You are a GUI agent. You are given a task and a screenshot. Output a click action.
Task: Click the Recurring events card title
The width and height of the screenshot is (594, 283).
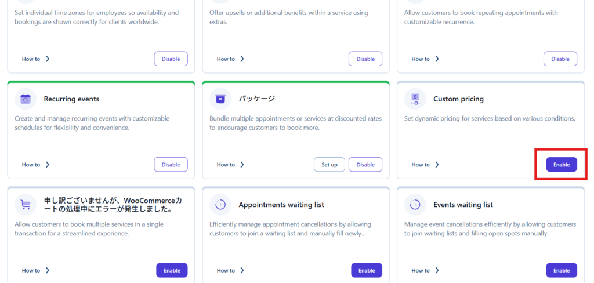pyautogui.click(x=71, y=99)
